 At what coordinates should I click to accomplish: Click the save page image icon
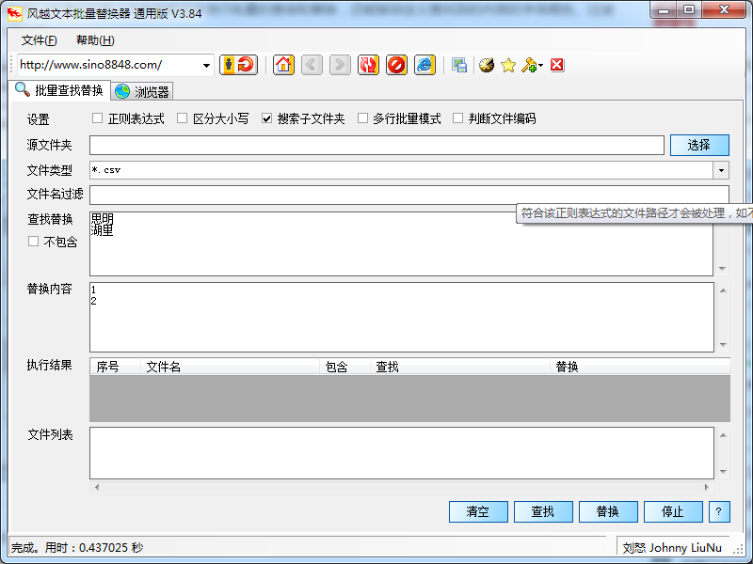[459, 65]
